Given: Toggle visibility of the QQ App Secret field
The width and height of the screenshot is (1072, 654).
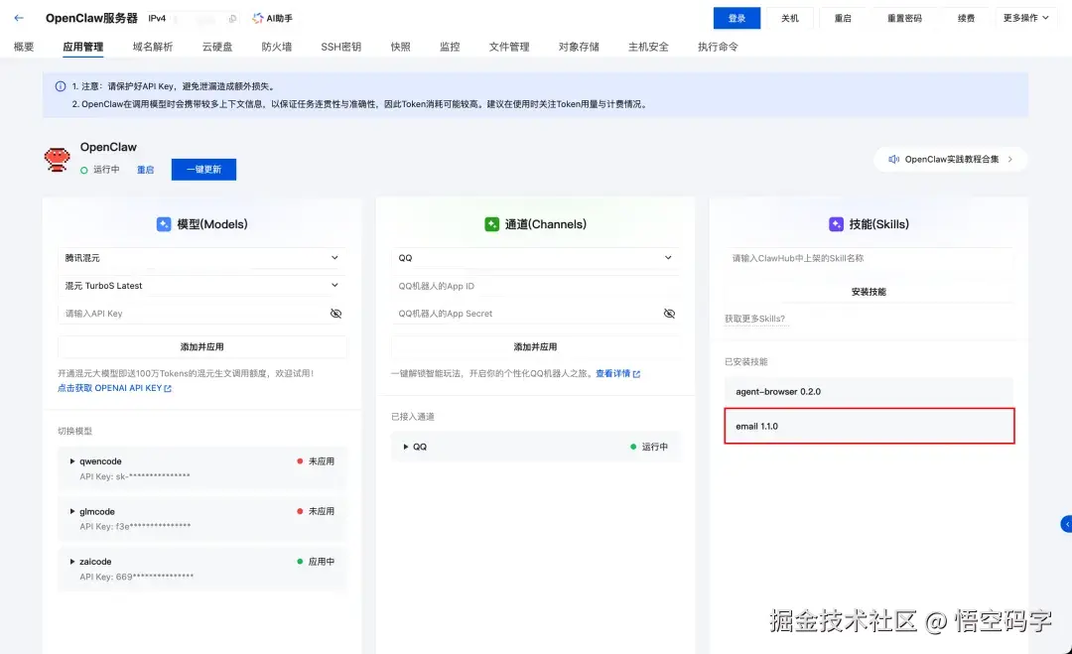Looking at the screenshot, I should 669,313.
